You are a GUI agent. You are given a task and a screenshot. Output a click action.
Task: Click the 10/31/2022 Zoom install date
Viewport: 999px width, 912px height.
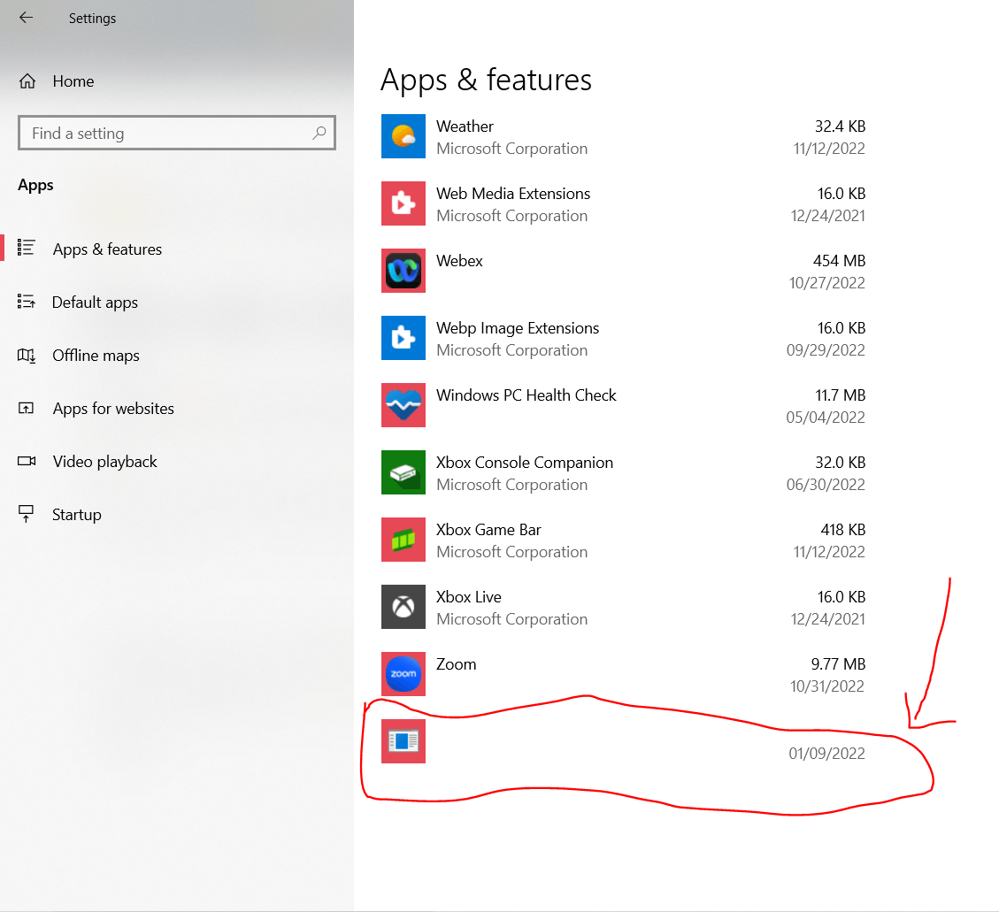[827, 686]
